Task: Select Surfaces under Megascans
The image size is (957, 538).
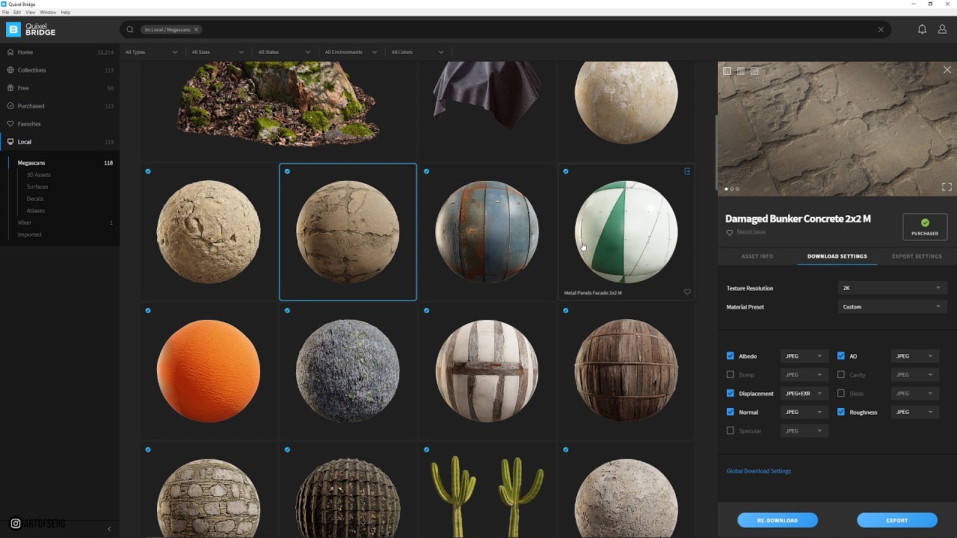Action: (x=37, y=187)
